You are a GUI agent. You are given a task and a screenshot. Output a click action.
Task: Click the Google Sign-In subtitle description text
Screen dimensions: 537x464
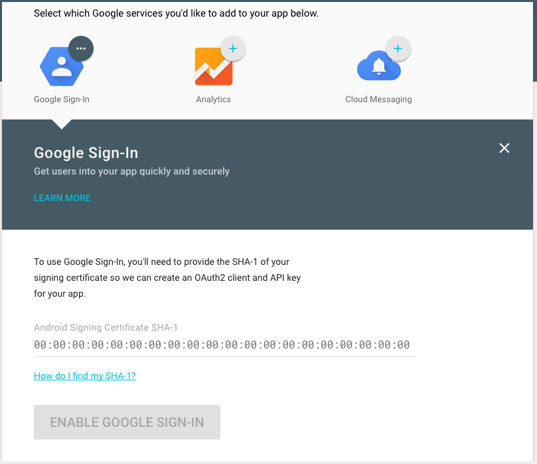tap(131, 171)
